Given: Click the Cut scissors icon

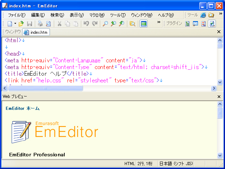Looking at the screenshot, I should click(x=59, y=24).
